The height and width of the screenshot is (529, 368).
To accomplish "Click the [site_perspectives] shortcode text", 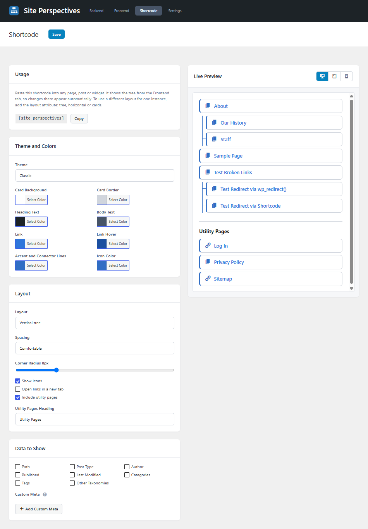I will click(x=41, y=118).
